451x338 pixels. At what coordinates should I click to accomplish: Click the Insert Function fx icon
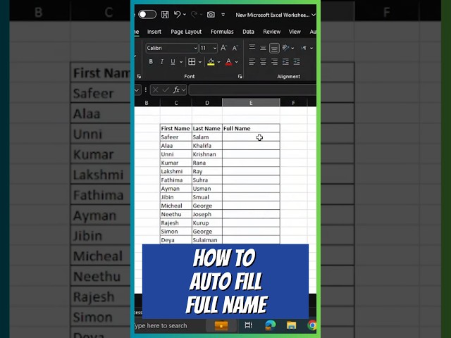coord(176,90)
